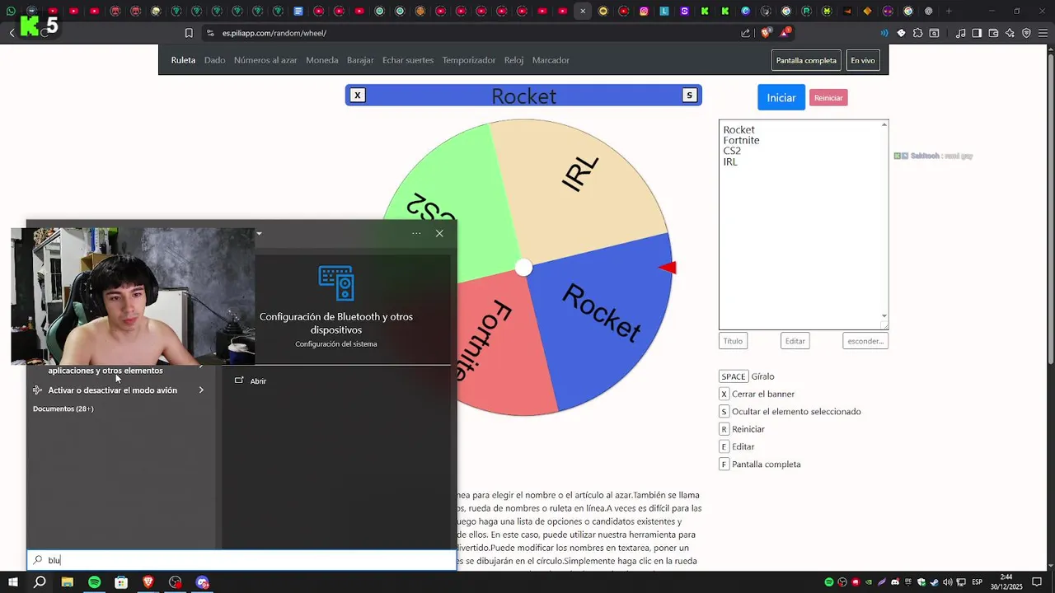Open Números al azar nav item

tap(265, 60)
